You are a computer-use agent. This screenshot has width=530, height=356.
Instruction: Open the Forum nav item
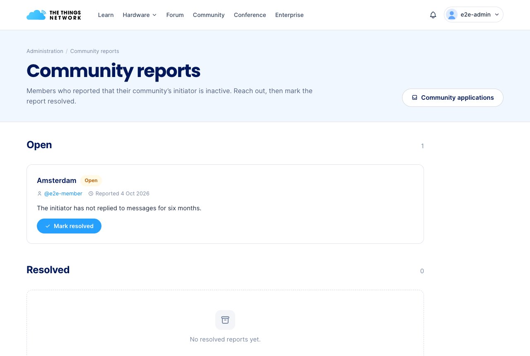(x=175, y=15)
